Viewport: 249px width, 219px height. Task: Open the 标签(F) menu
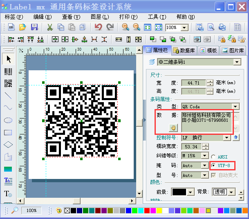pos(14,17)
